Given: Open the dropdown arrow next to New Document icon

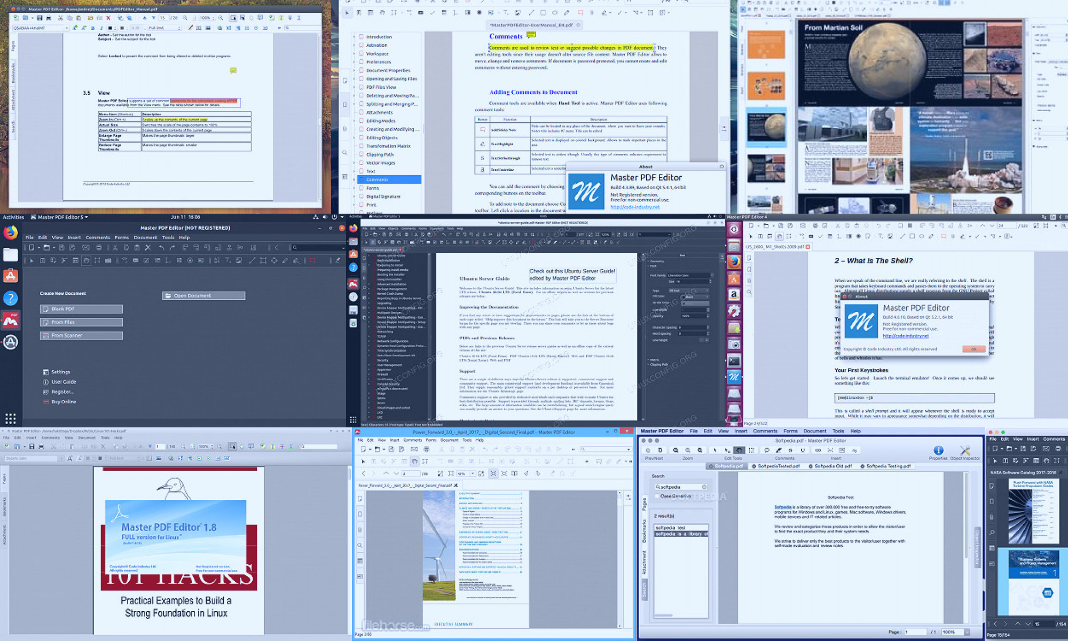Looking at the screenshot, I should [x=39, y=248].
